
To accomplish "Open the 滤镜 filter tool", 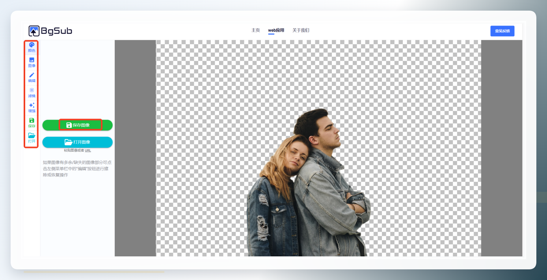I will (32, 93).
